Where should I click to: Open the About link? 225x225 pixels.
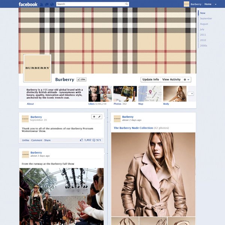(x=30, y=104)
